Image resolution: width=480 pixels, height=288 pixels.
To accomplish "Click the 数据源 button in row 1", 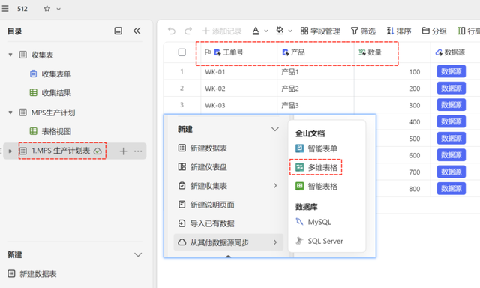I will (451, 71).
